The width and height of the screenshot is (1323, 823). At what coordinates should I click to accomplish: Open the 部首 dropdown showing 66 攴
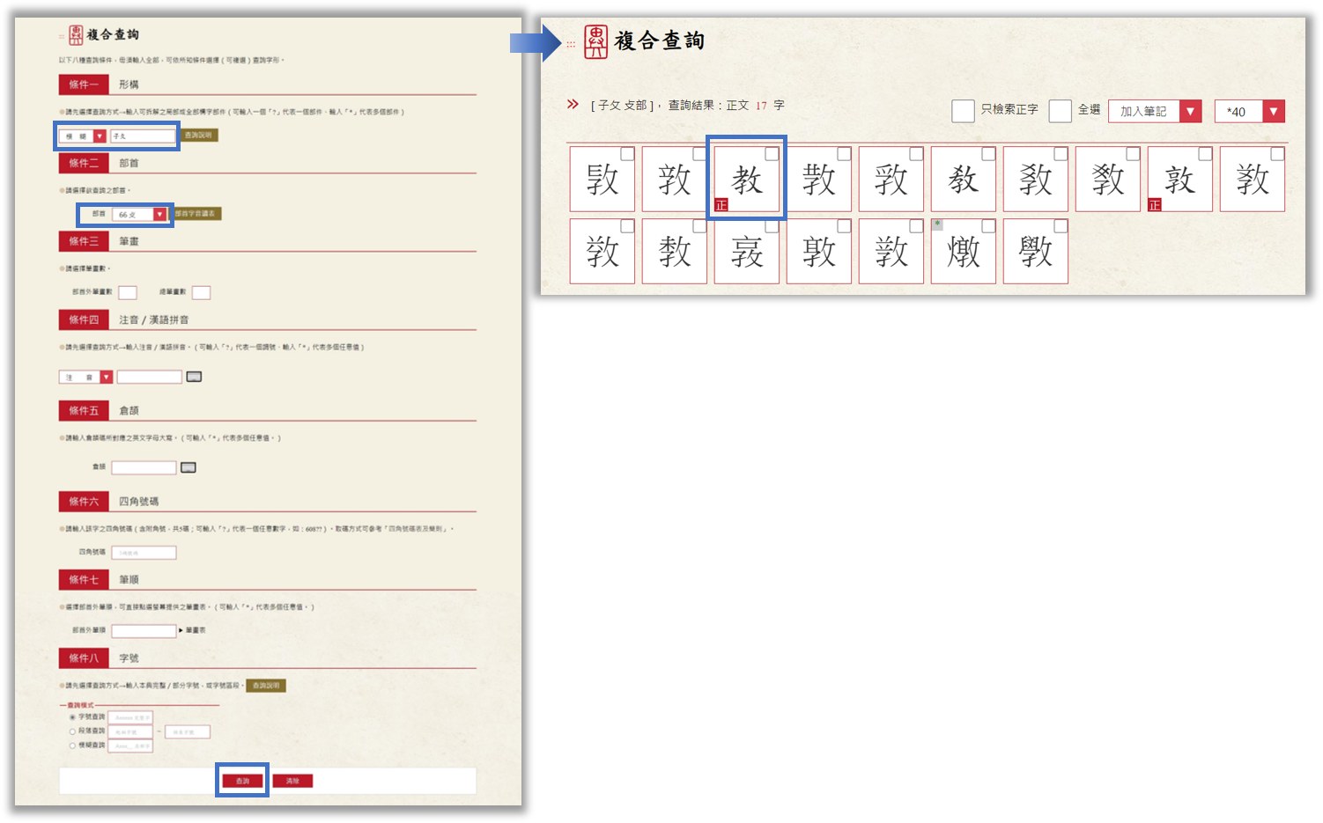(139, 215)
